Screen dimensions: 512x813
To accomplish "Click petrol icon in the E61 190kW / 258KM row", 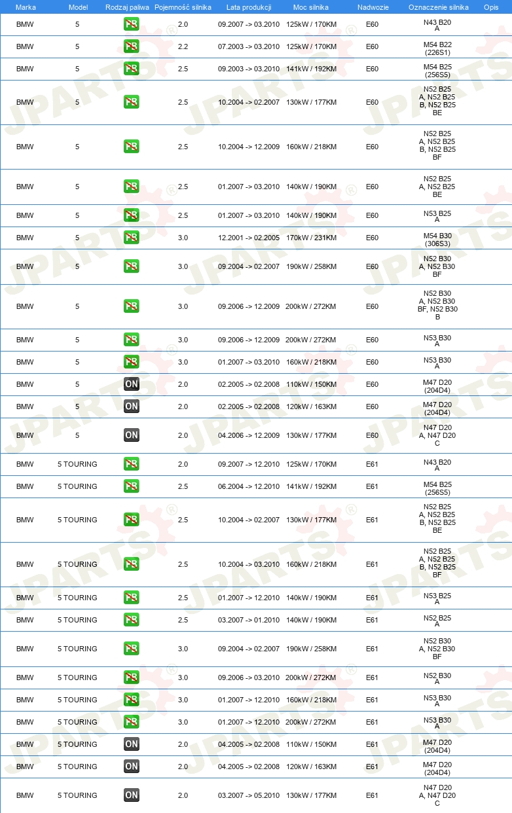I will pyautogui.click(x=131, y=649).
